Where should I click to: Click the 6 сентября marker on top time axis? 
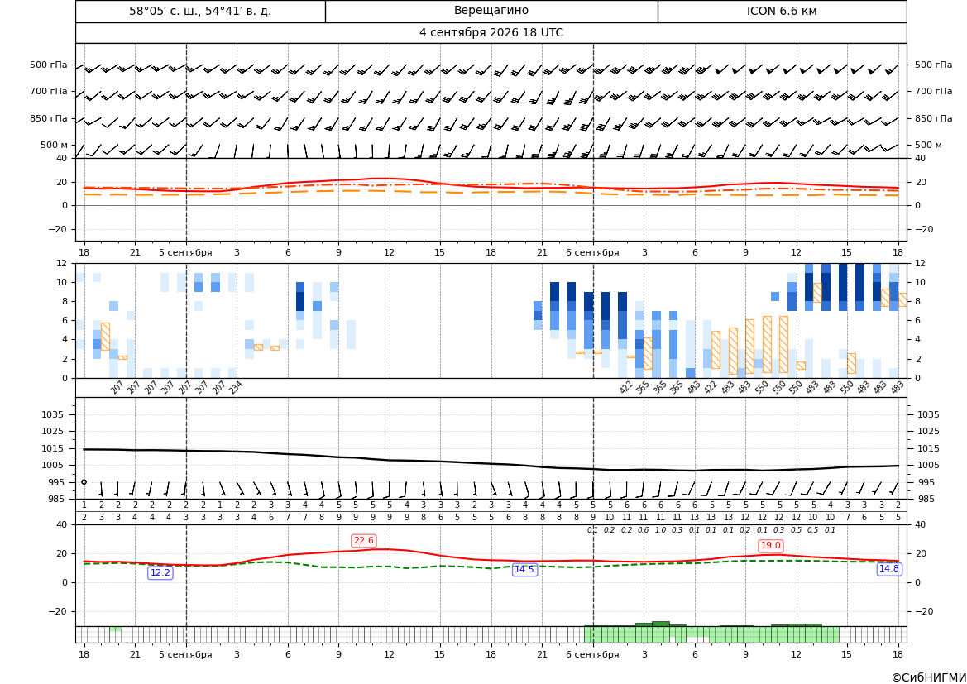coord(592,252)
